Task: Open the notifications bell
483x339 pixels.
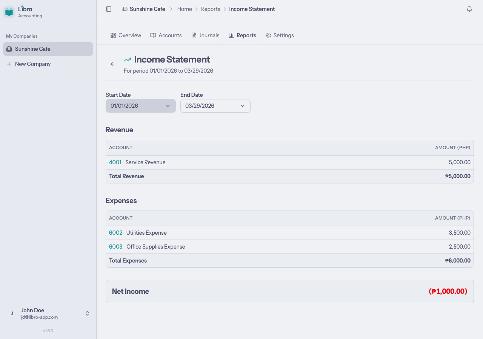Action: (469, 9)
